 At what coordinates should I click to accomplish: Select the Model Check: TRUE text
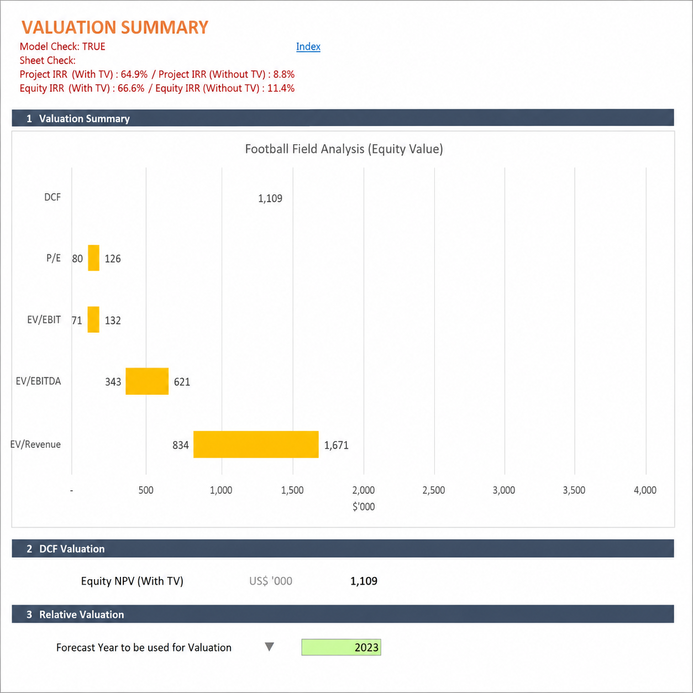click(62, 46)
